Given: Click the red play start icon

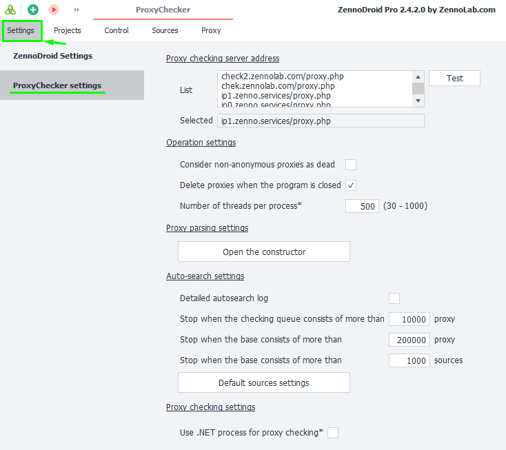Looking at the screenshot, I should pyautogui.click(x=54, y=10).
